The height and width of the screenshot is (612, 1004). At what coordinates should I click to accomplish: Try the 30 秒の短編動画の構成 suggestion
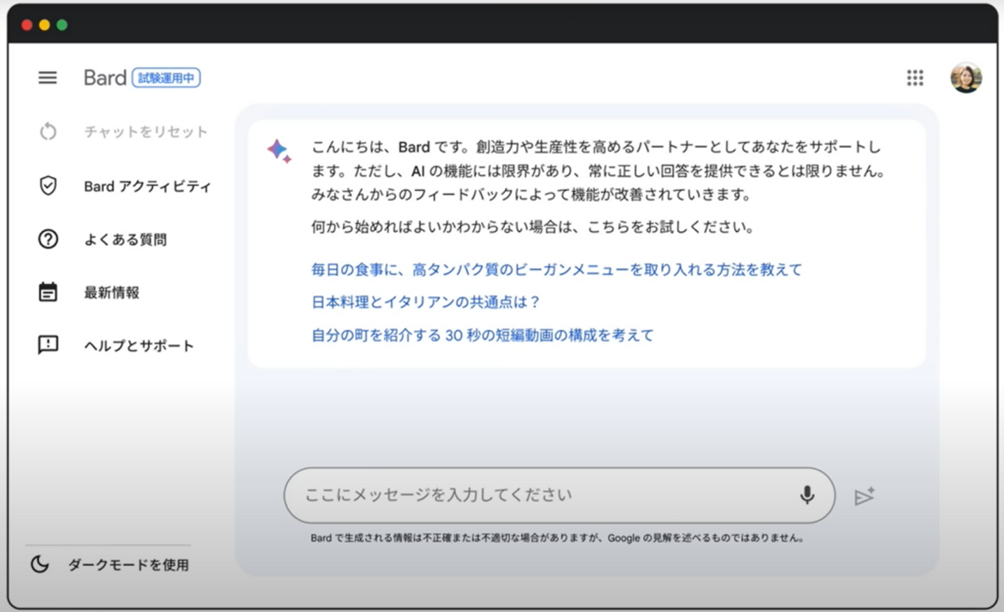[482, 335]
